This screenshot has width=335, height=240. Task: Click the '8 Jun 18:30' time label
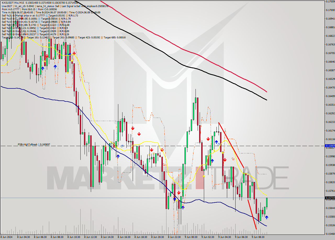(x=141, y=237)
